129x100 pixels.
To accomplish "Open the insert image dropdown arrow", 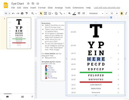I will click(x=53, y=13).
